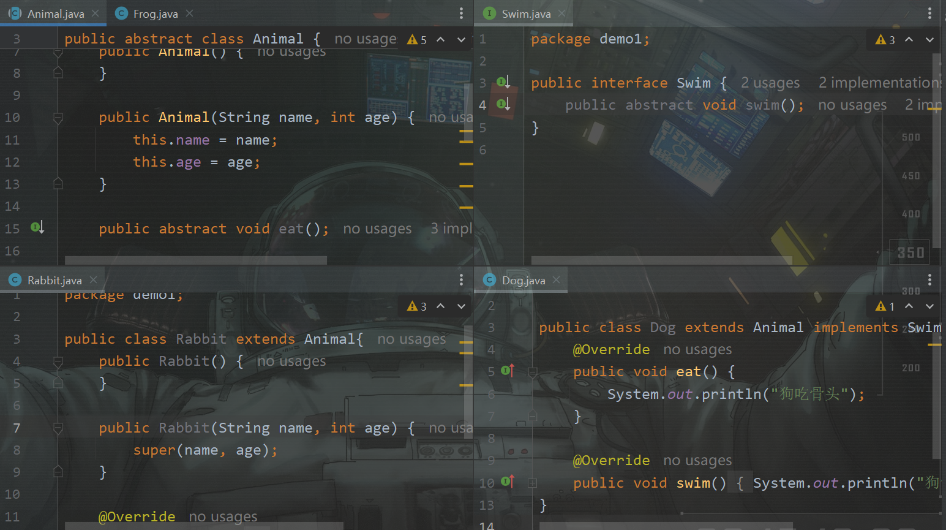Select the Rabbit.java tab
This screenshot has height=530, width=946.
pos(54,280)
